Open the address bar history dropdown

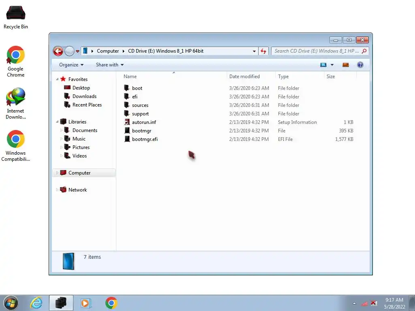point(254,51)
